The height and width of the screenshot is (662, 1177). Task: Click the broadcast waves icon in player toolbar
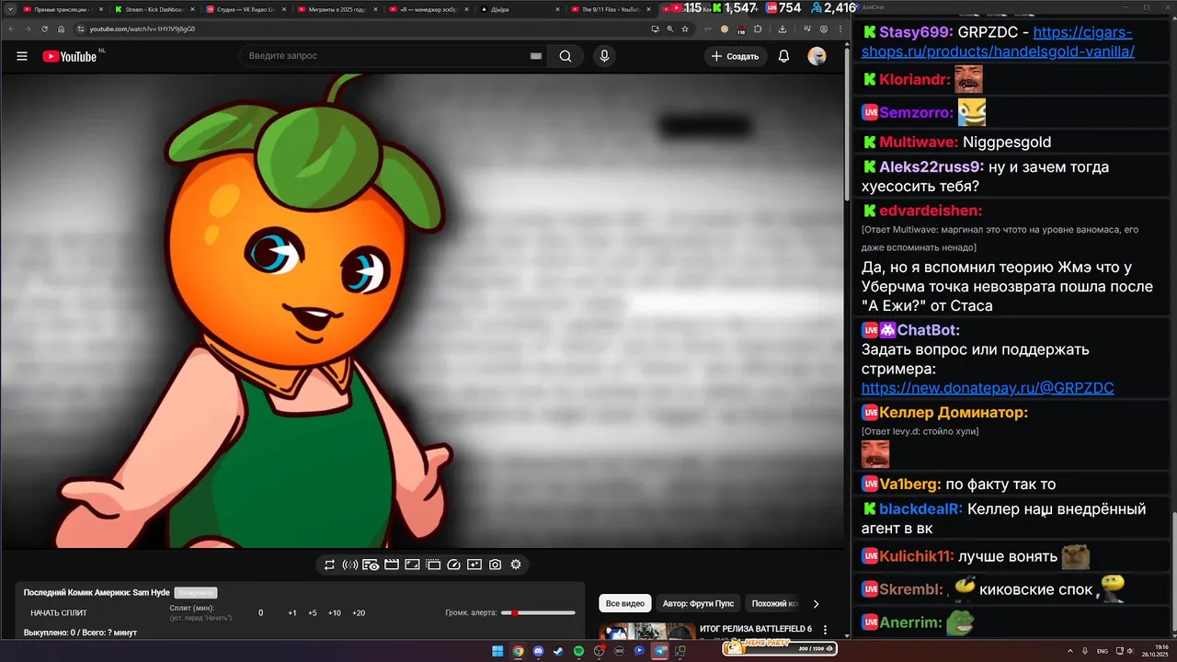coord(349,565)
